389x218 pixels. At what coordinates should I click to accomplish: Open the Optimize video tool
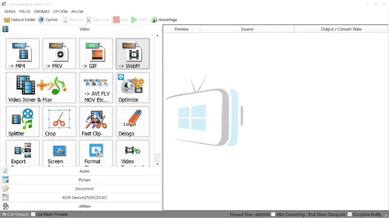[133, 88]
